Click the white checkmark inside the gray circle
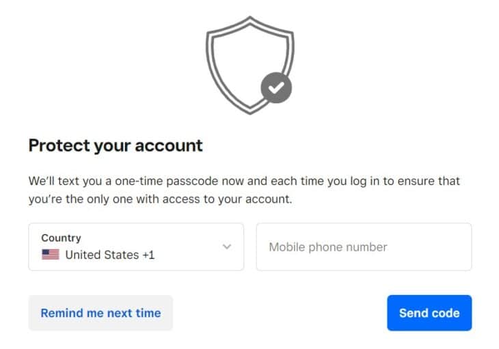 (276, 88)
